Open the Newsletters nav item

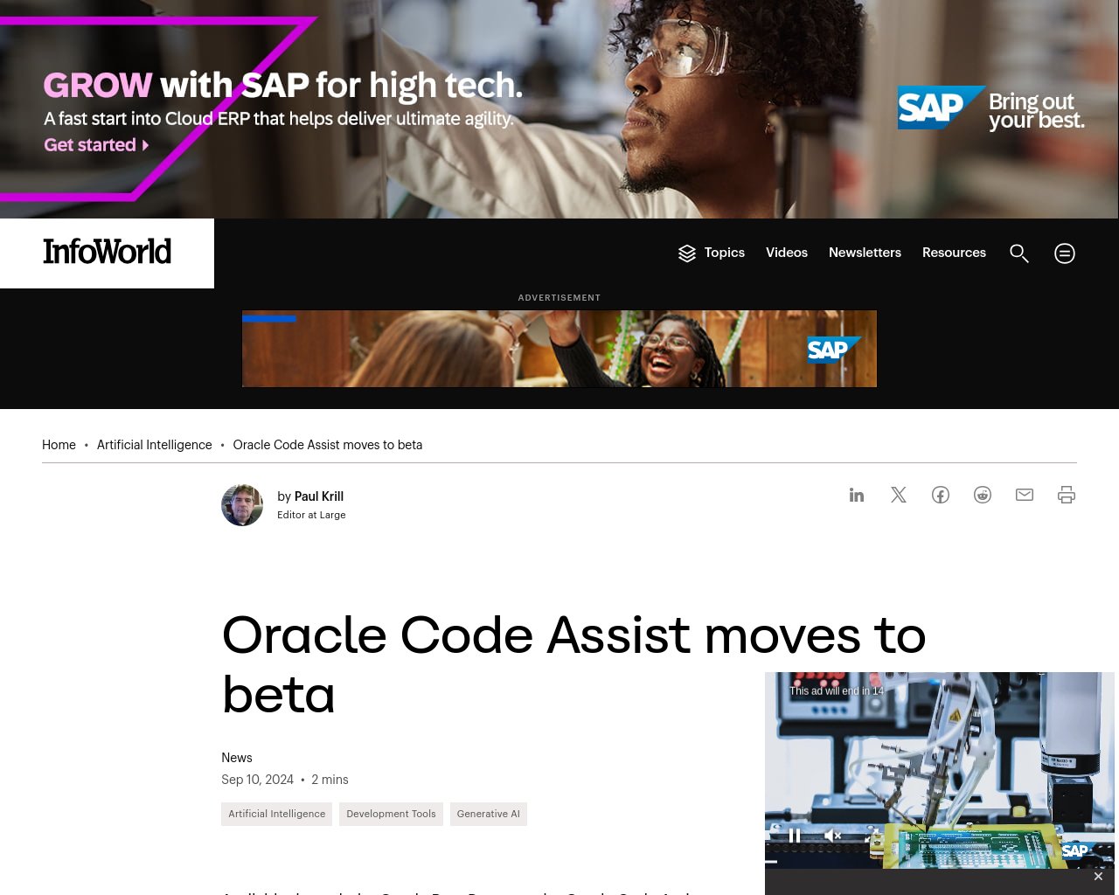coord(865,253)
